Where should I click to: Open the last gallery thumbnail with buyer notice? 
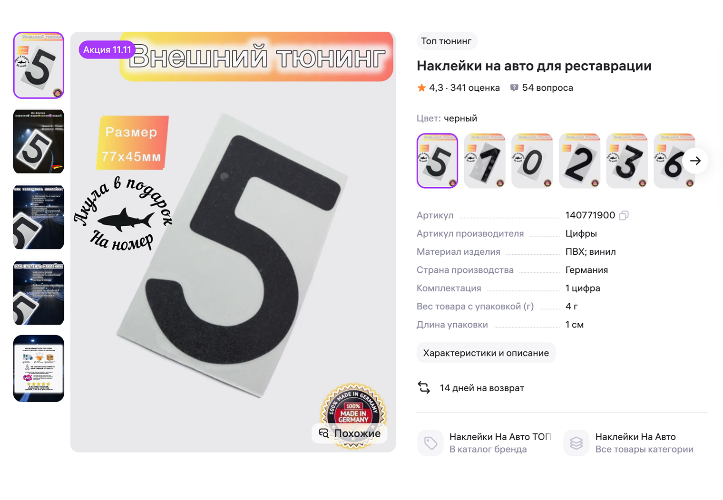(39, 368)
